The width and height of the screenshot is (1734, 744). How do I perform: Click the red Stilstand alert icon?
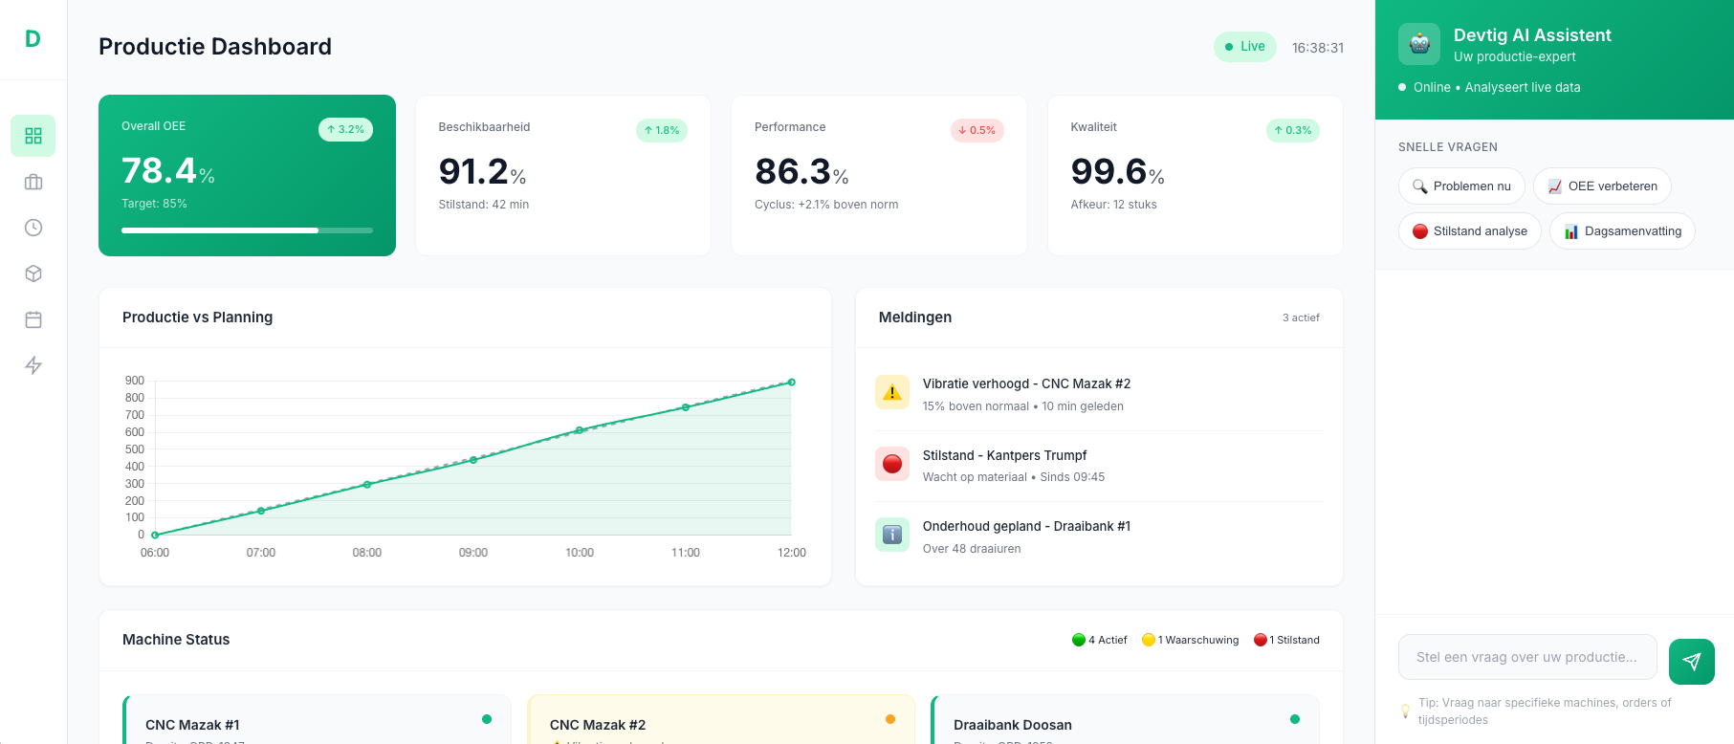[x=891, y=464]
